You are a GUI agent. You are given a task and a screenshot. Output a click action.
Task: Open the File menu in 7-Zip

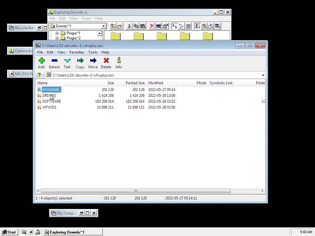coord(40,52)
